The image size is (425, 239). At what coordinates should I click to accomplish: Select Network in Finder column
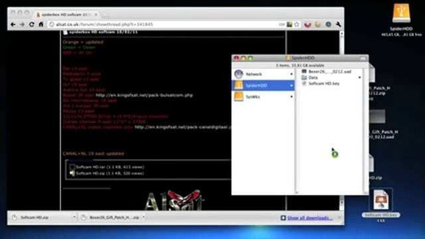[263, 74]
